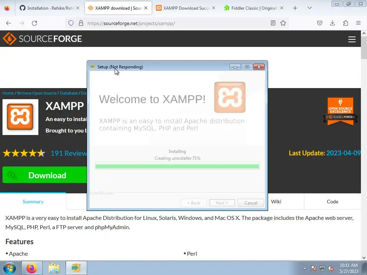Image resolution: width=367 pixels, height=275 pixels.
Task: Open Firefox from the taskbar
Action: (x=32, y=268)
